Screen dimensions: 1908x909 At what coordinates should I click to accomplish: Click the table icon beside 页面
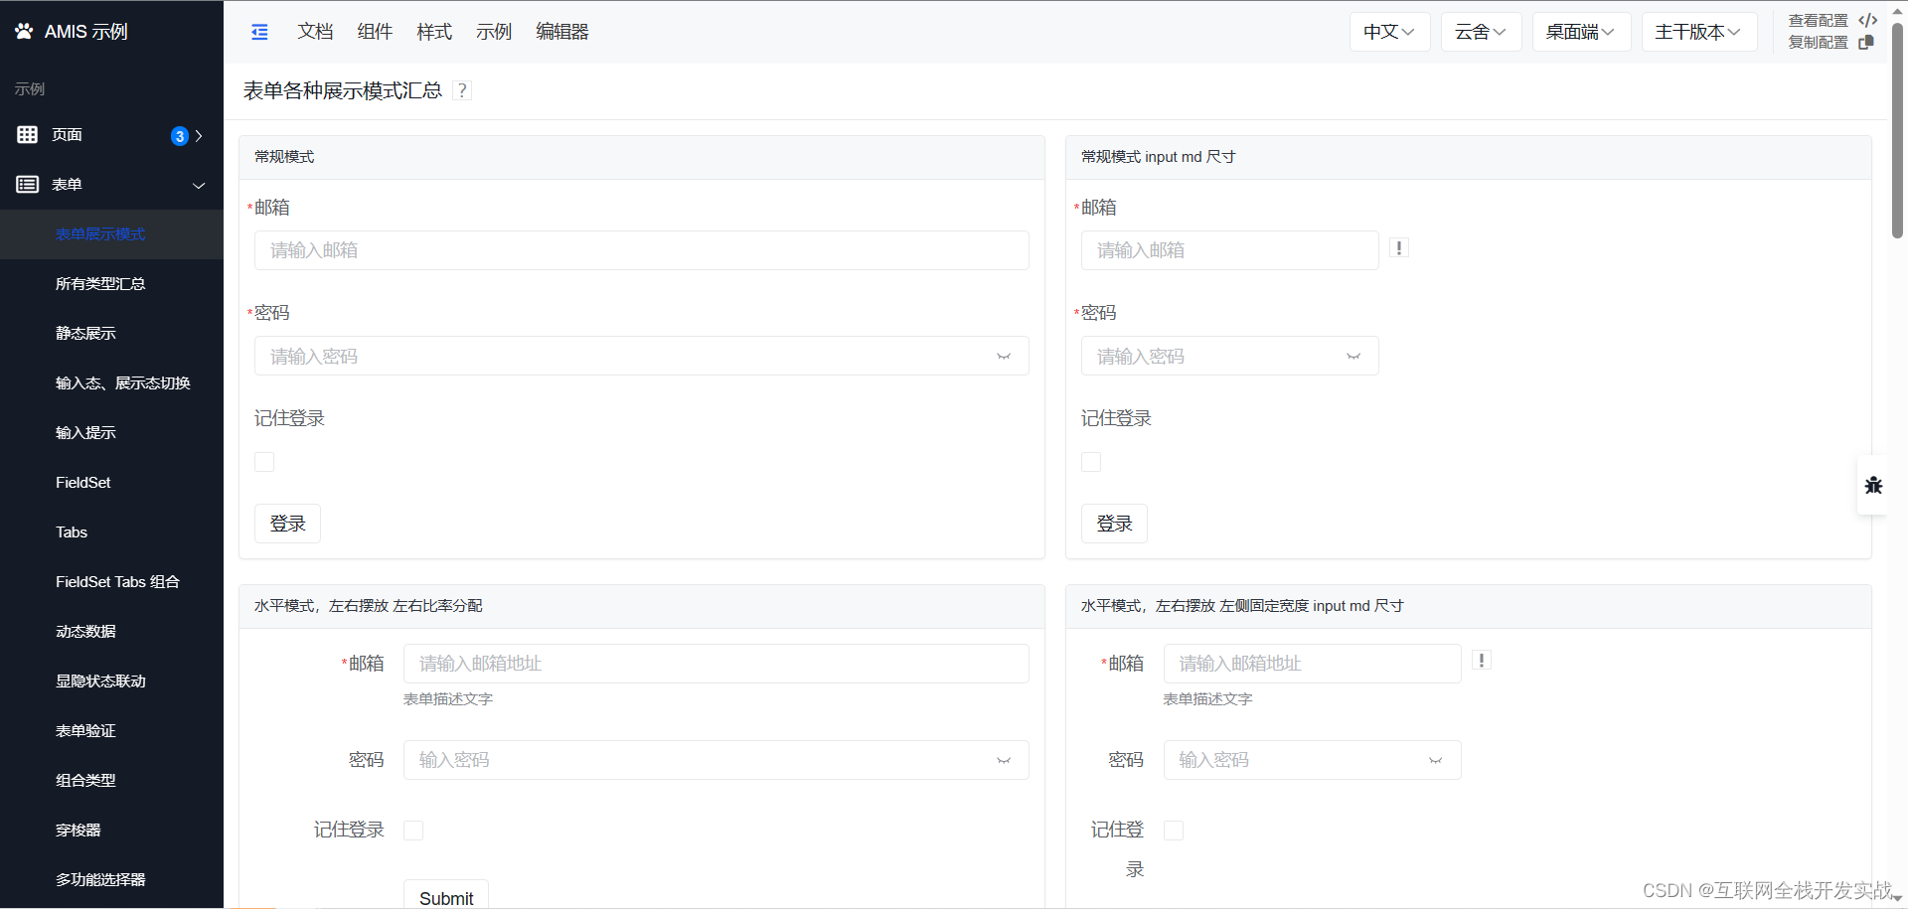click(x=28, y=135)
